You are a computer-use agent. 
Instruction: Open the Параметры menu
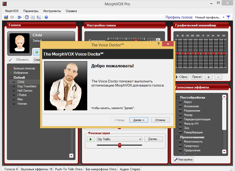point(31,11)
